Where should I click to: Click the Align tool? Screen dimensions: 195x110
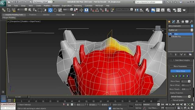click(141, 10)
